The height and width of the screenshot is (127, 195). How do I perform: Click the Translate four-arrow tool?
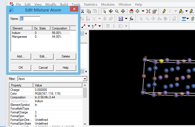pyautogui.click(x=123, y=11)
